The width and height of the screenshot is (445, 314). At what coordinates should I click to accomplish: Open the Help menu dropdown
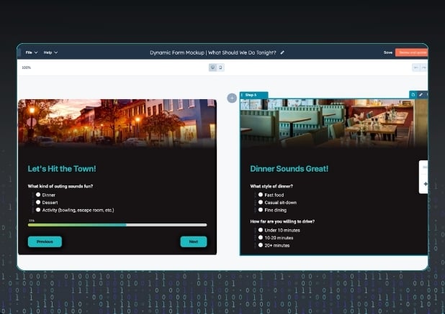50,52
